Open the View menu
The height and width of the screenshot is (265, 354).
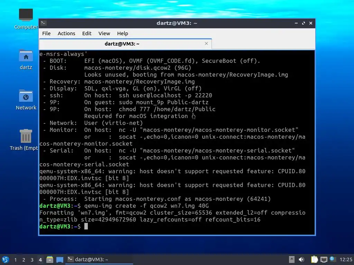point(104,33)
